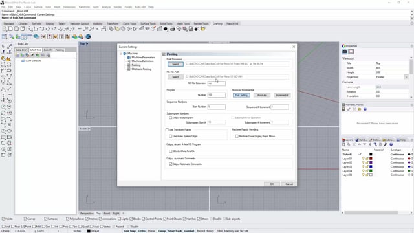
Task: Click the Layer 02 lock icon
Action: (x=367, y=162)
